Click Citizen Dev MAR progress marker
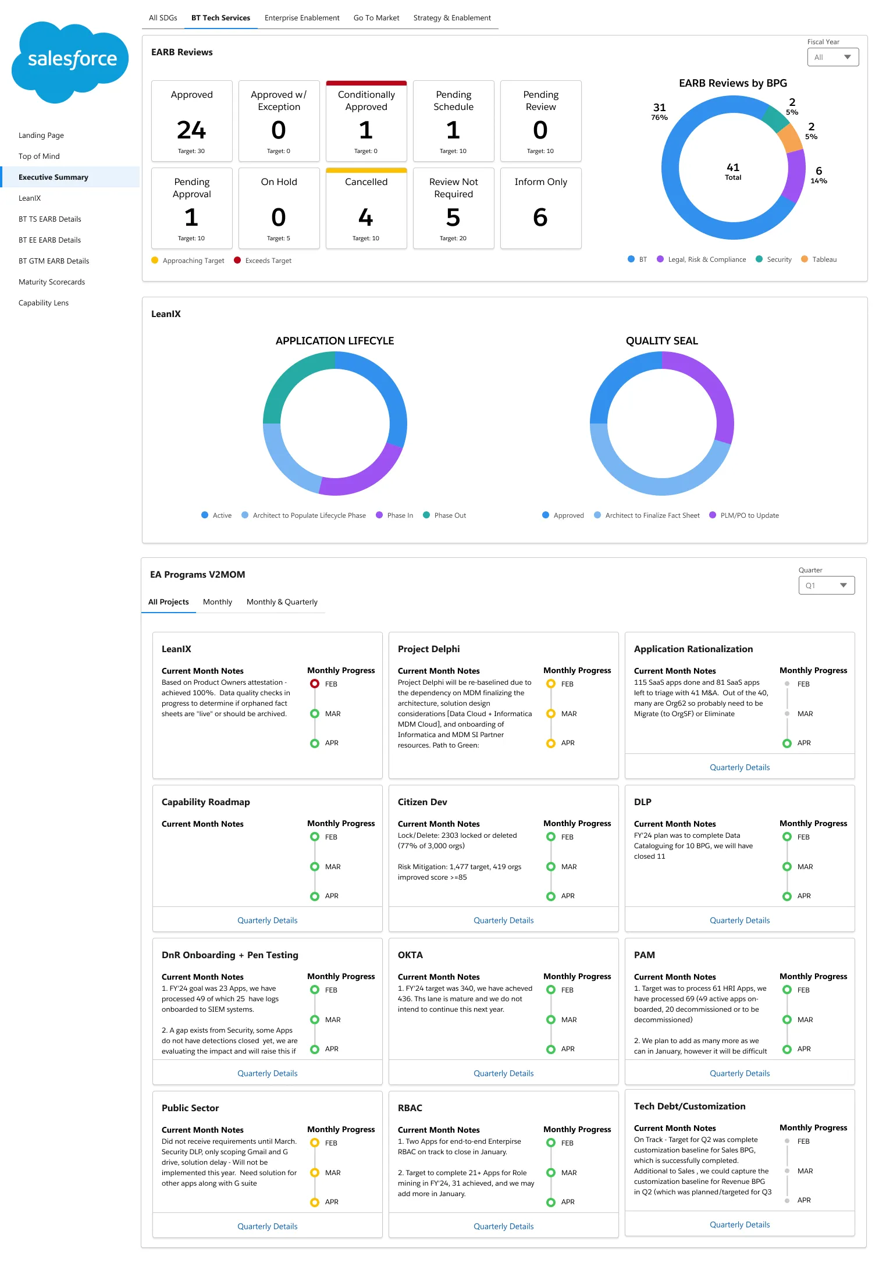The image size is (879, 1263). pyautogui.click(x=551, y=867)
